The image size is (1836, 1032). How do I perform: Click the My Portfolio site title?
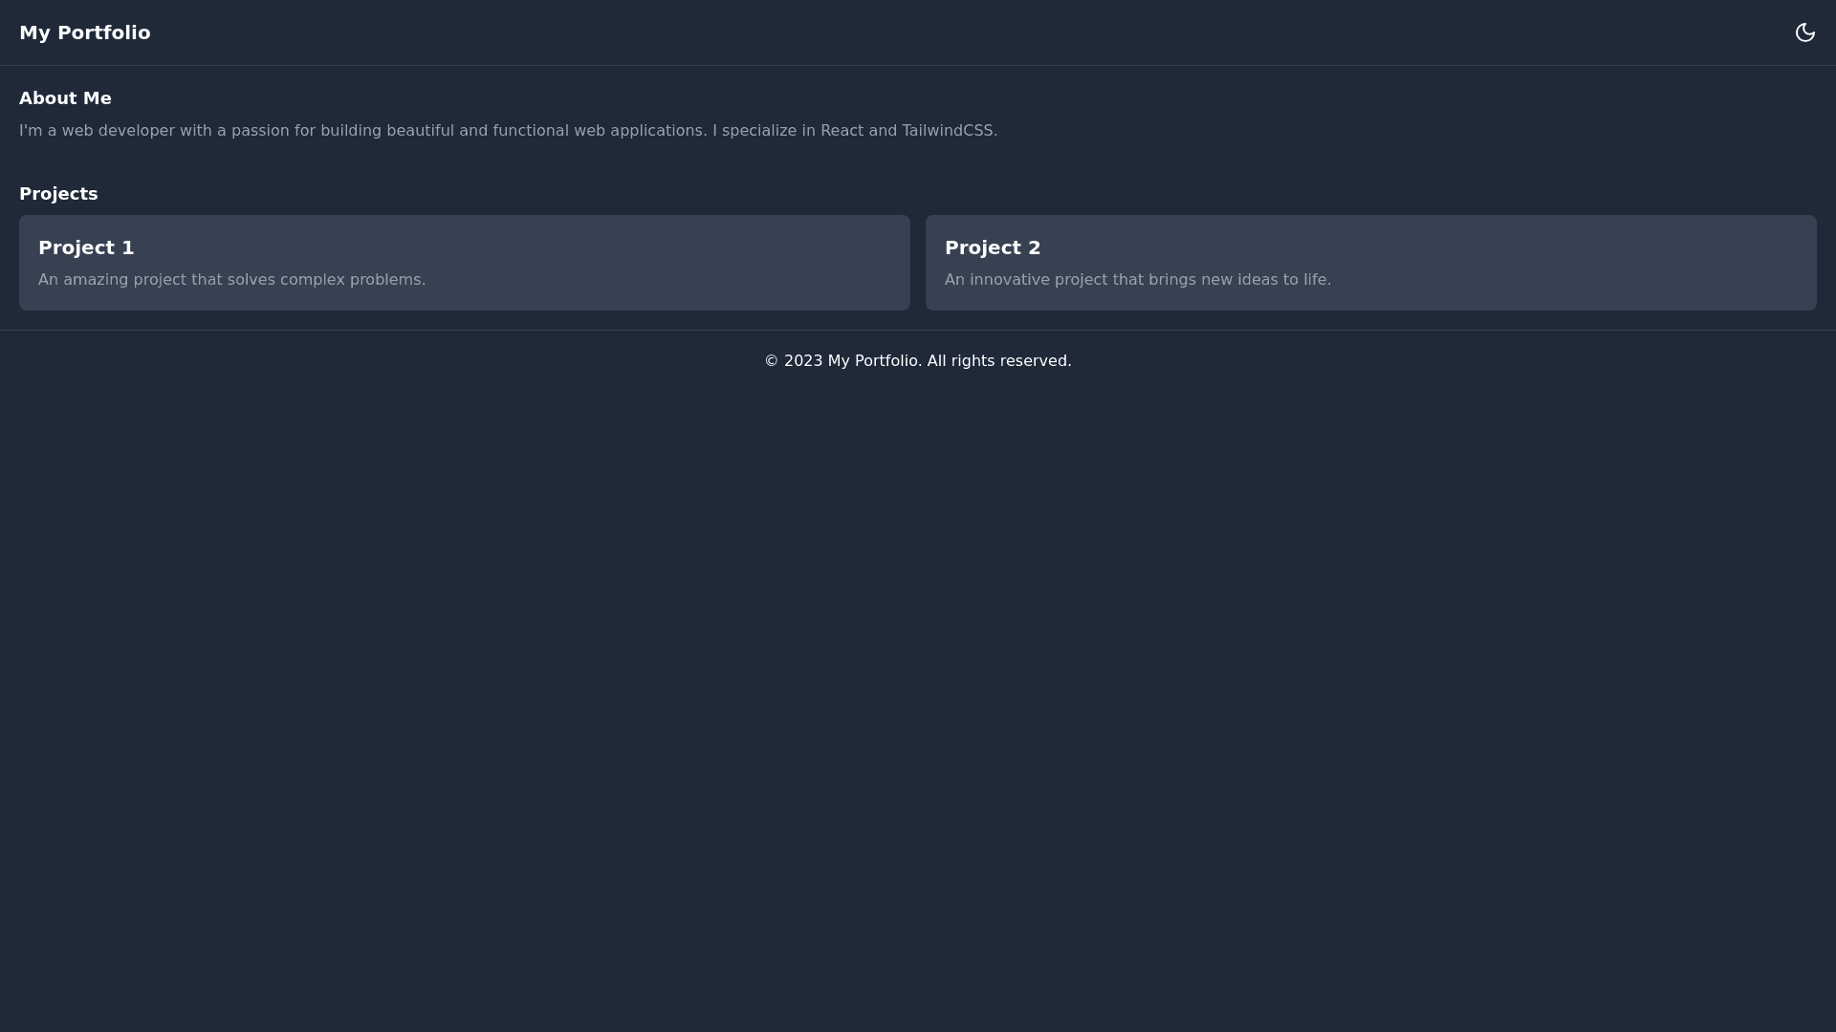(85, 32)
